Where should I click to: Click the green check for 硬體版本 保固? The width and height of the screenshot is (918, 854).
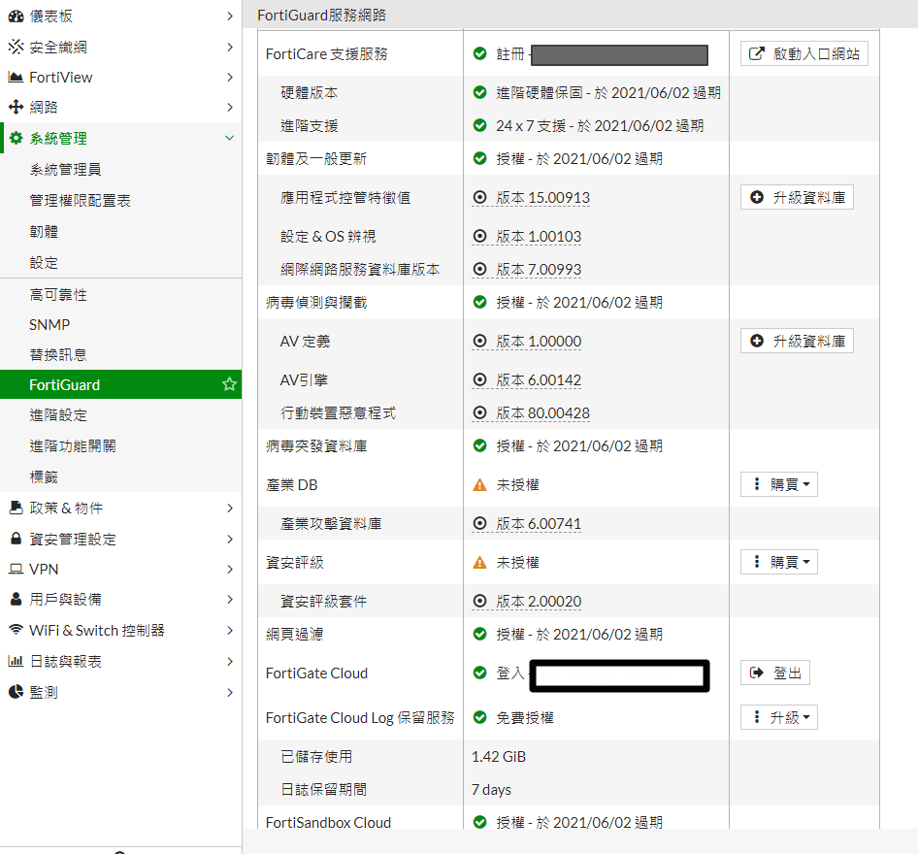point(480,92)
